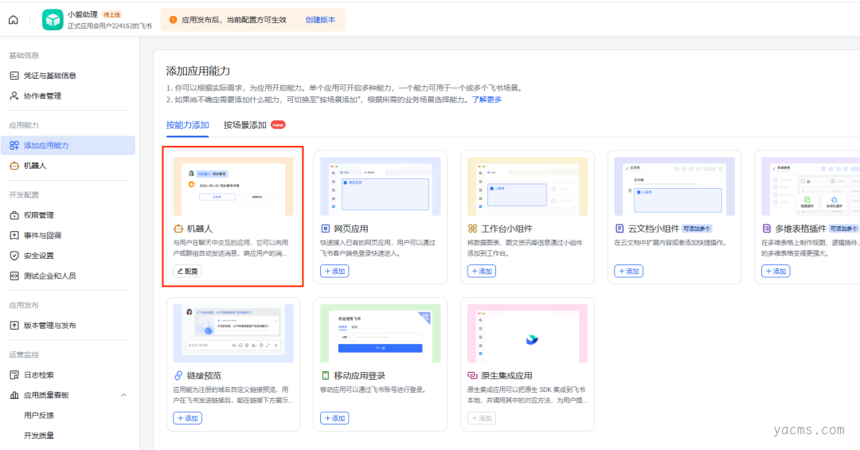Click the home icon in top bar

click(x=13, y=20)
